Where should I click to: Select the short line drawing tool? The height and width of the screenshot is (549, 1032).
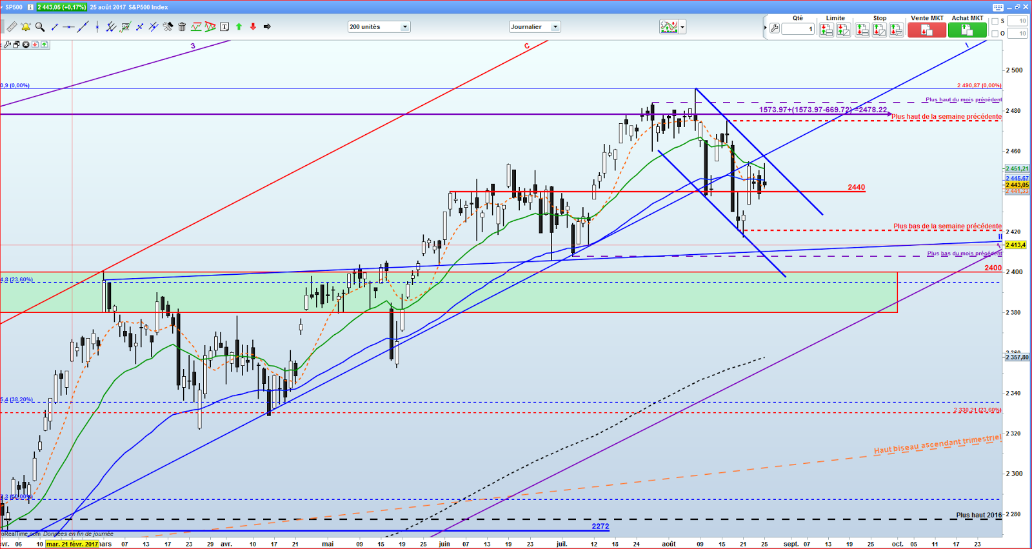point(55,26)
